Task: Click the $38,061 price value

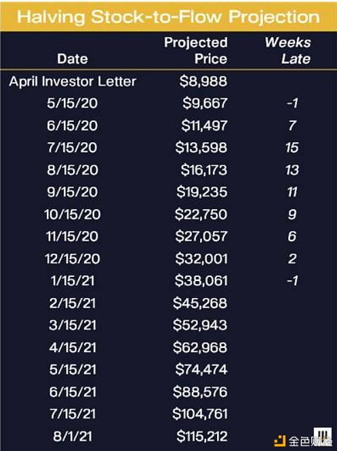Action: click(x=201, y=280)
